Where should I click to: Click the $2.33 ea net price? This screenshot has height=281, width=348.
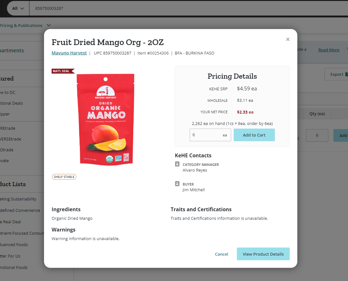pyautogui.click(x=245, y=112)
